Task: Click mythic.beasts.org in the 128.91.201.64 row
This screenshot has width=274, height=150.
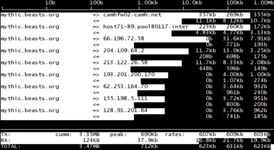Action: 30,111
